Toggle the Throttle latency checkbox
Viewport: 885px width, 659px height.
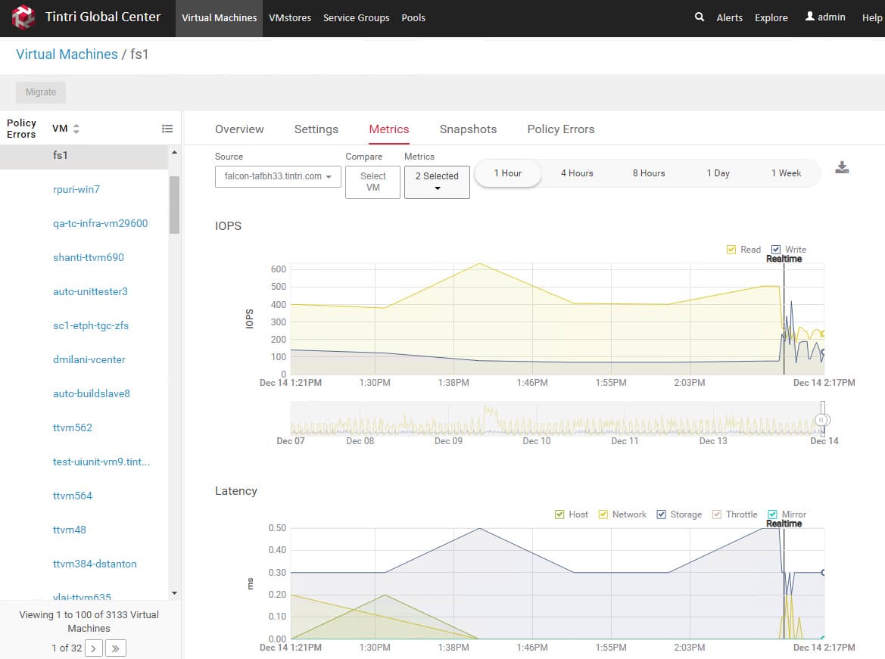[717, 514]
